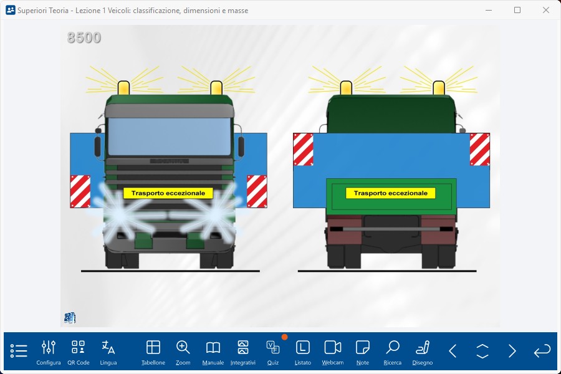The height and width of the screenshot is (374, 561).
Task: Click the front truck illustration
Action: click(168, 181)
